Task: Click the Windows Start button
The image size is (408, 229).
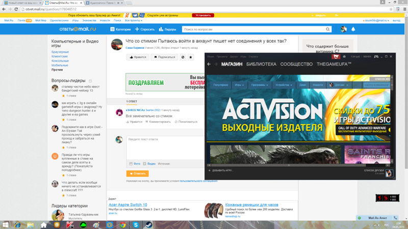Action: pyautogui.click(x=5, y=225)
